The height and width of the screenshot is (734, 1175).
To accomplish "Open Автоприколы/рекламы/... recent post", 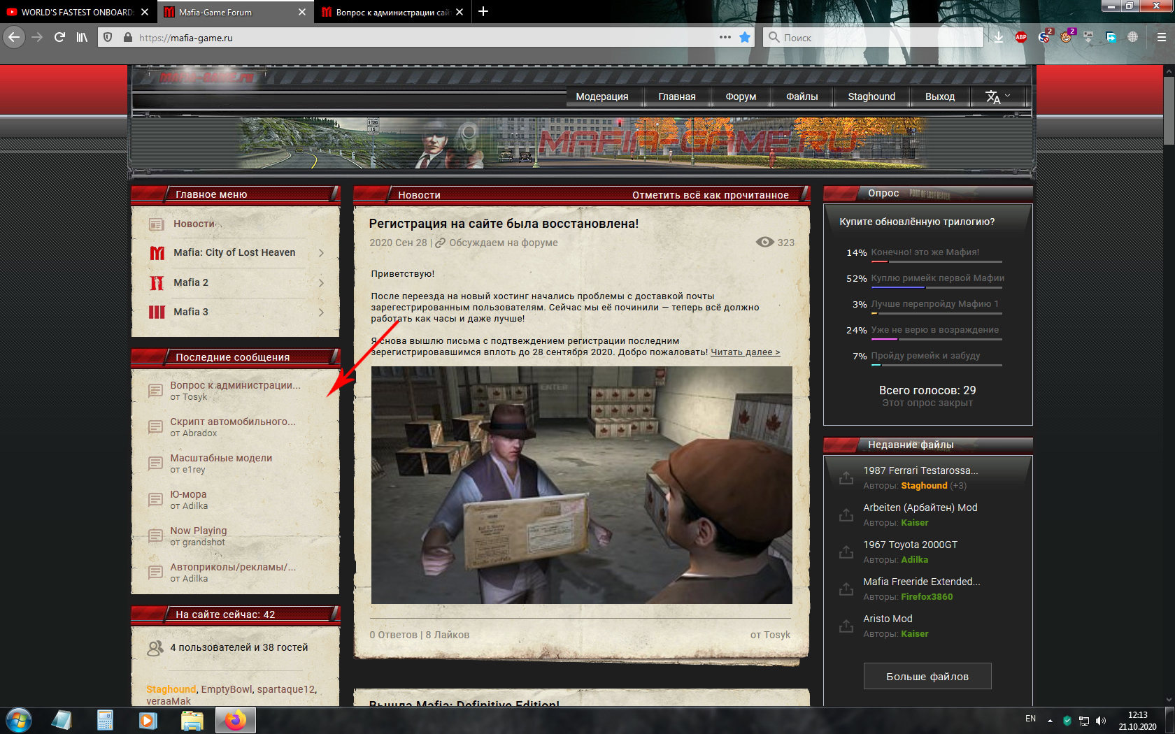I will [233, 567].
